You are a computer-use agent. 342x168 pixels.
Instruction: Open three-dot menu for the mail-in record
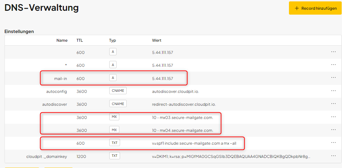[333, 78]
